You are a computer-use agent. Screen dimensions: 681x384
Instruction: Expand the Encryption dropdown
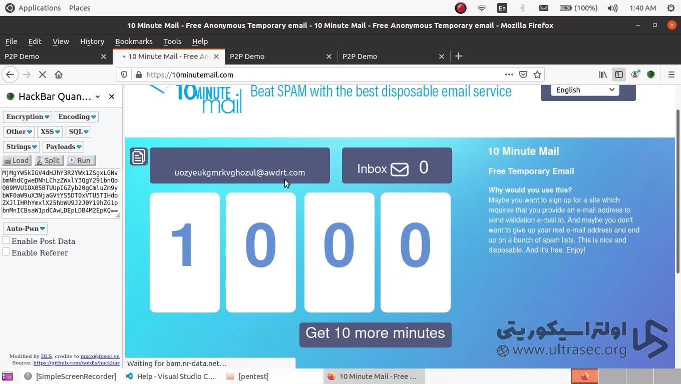tap(28, 116)
